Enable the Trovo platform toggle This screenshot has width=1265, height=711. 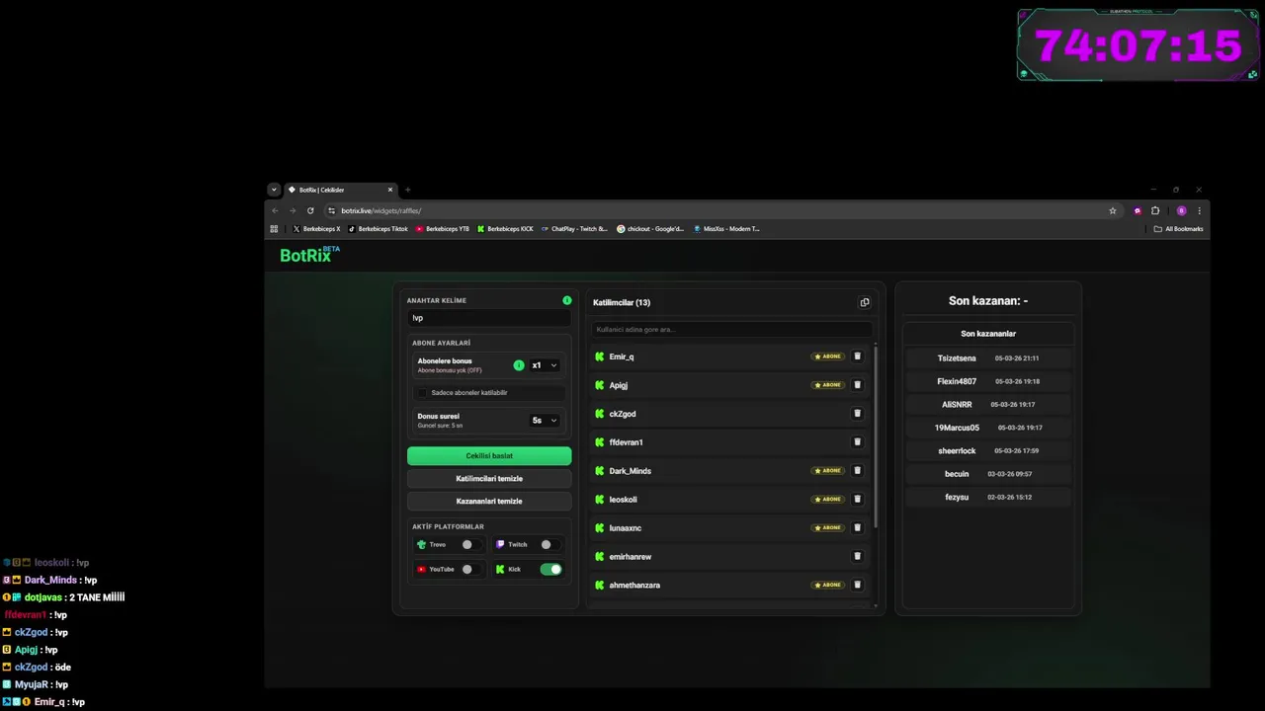471,544
